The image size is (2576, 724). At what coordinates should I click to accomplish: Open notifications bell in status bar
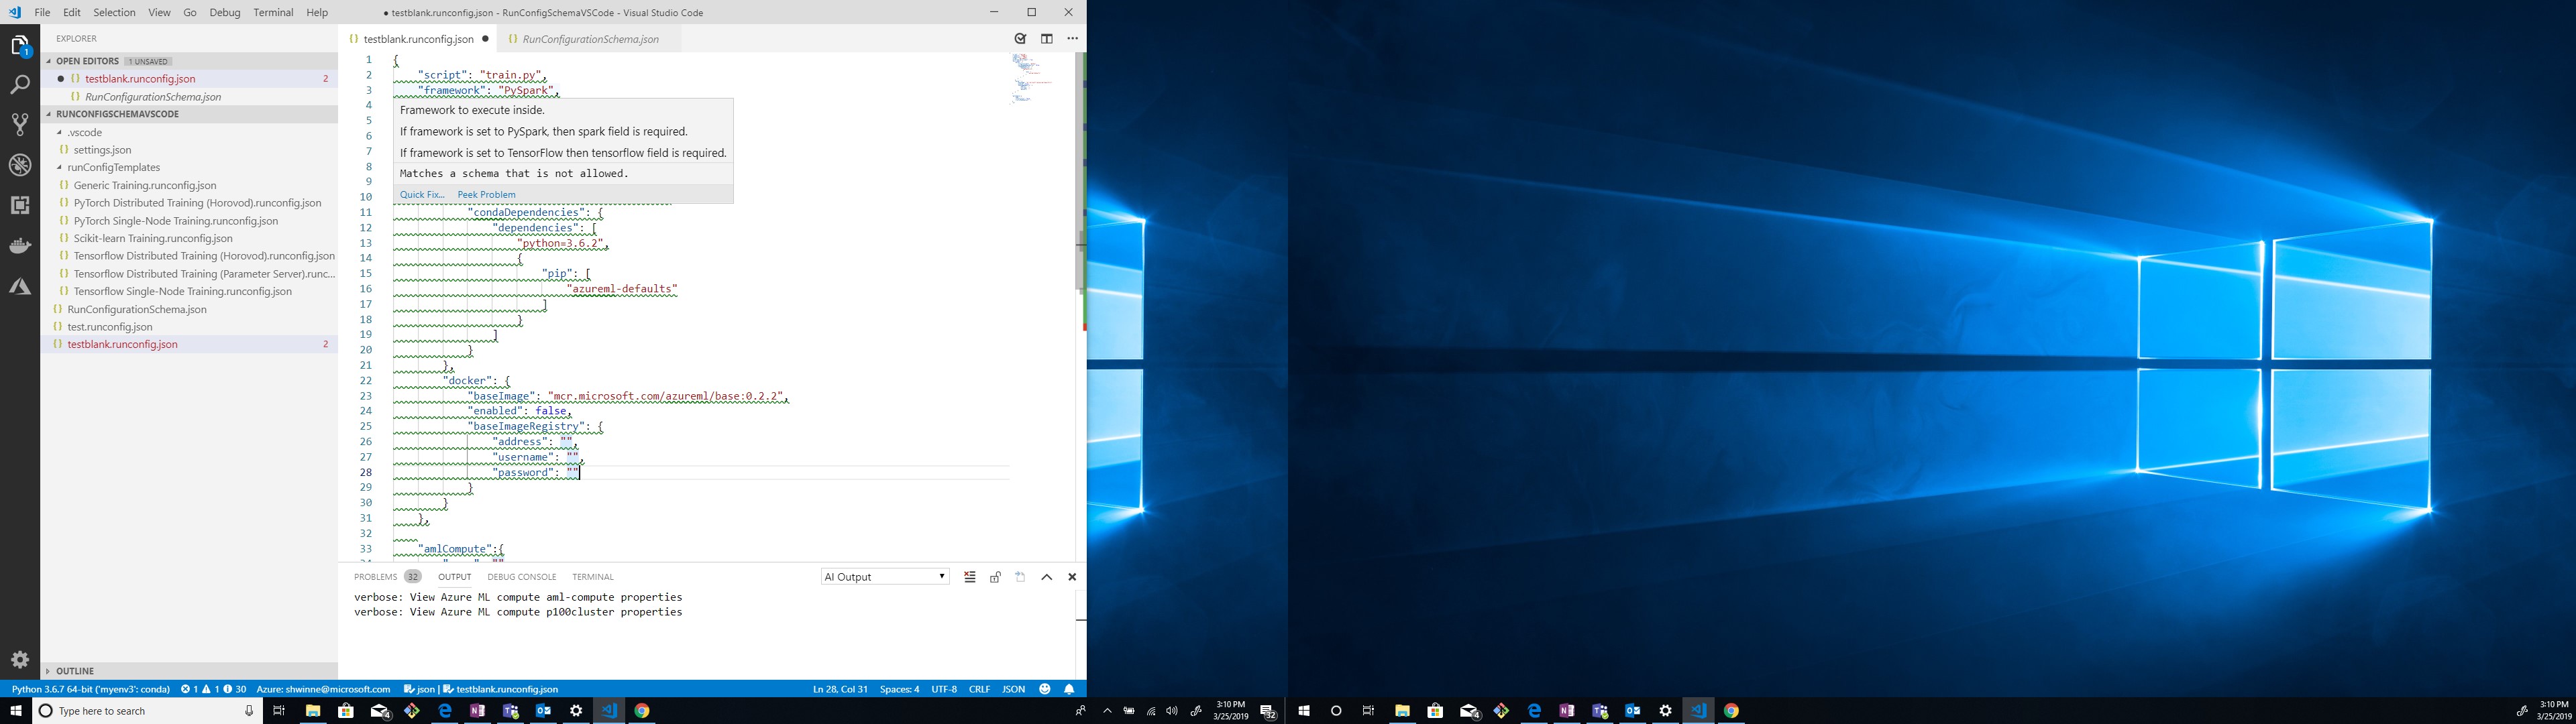pos(1069,689)
